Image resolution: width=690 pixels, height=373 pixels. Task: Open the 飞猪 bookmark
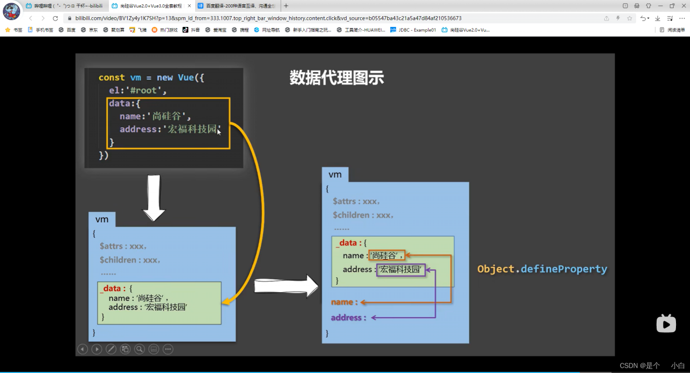pyautogui.click(x=138, y=30)
